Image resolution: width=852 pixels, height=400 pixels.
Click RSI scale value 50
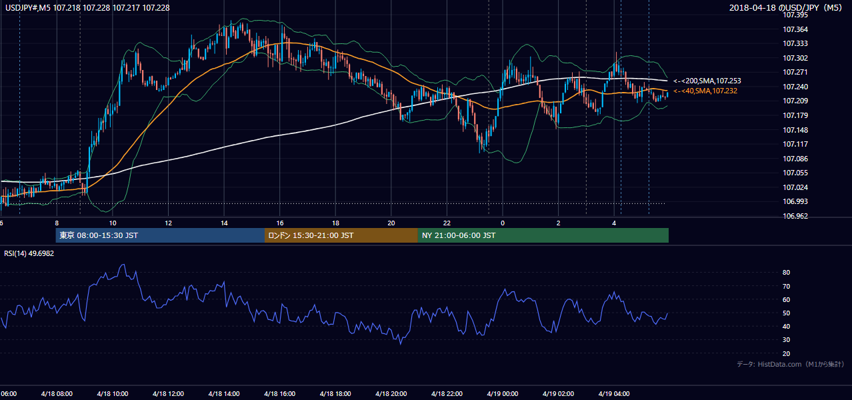pyautogui.click(x=787, y=313)
